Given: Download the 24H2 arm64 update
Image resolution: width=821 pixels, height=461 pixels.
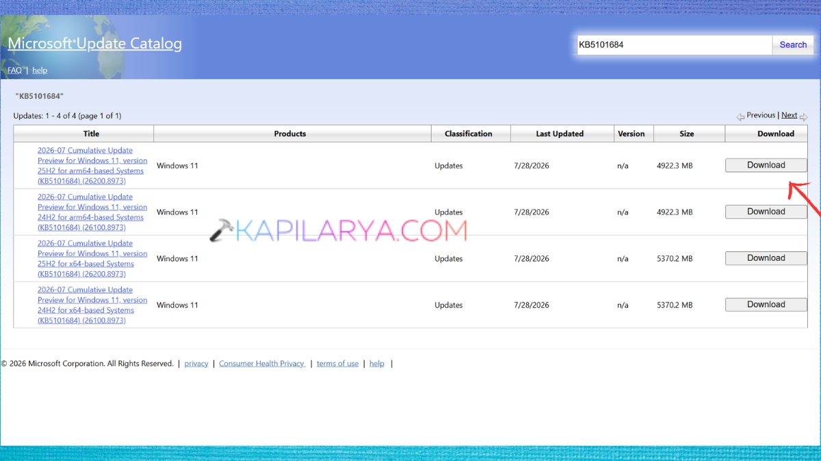Looking at the screenshot, I should [766, 212].
